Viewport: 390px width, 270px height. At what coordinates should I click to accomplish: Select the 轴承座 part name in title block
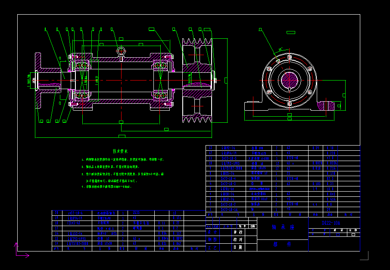click(x=282, y=227)
